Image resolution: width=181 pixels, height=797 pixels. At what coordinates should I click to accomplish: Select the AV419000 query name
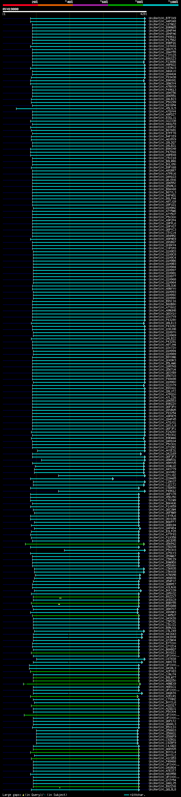tap(10, 9)
